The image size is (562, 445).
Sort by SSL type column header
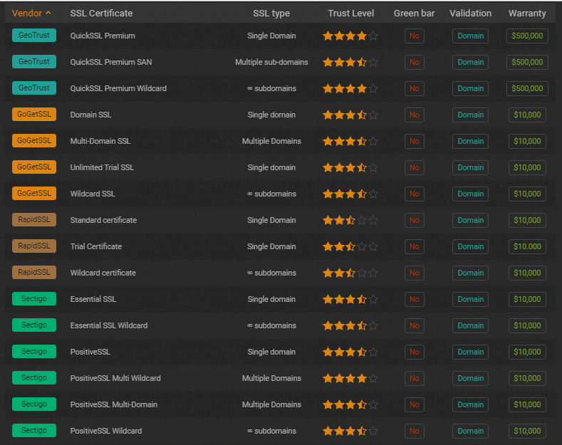pyautogui.click(x=271, y=14)
